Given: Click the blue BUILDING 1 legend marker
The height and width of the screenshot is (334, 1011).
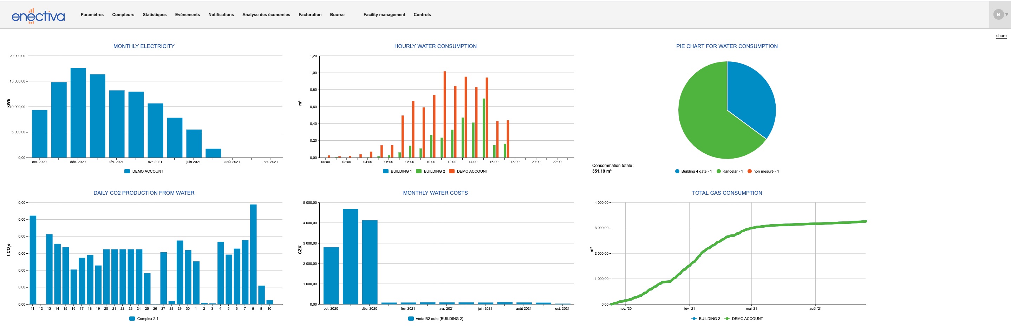Looking at the screenshot, I should 385,171.
